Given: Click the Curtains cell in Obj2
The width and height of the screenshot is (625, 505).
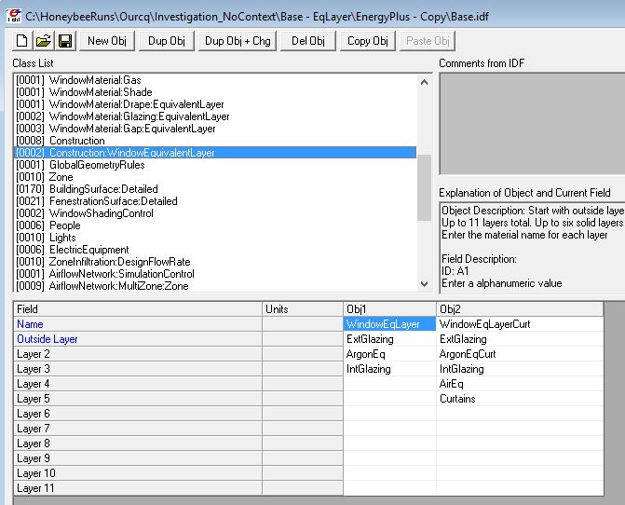Looking at the screenshot, I should 520,399.
